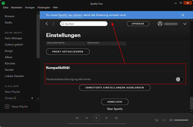Open Radio in sidebar
This screenshot has height=127, width=193.
pyautogui.click(x=8, y=23)
